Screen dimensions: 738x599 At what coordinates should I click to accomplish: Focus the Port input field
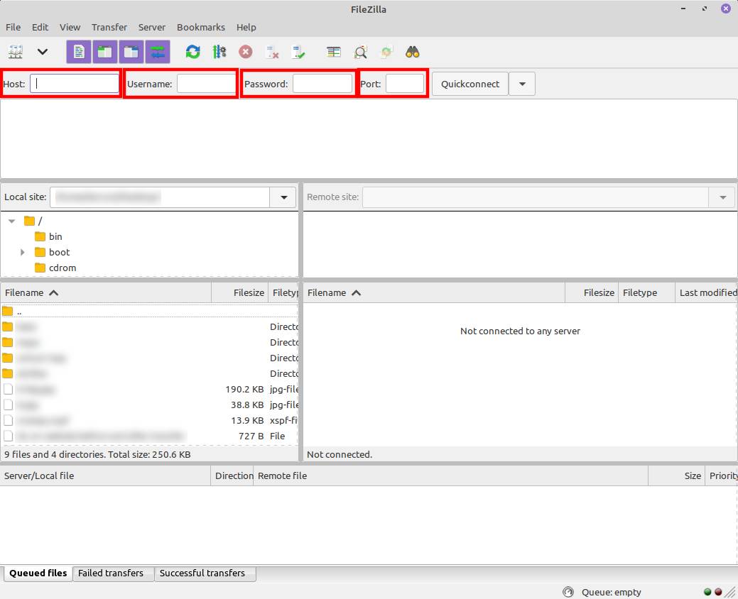(x=405, y=84)
